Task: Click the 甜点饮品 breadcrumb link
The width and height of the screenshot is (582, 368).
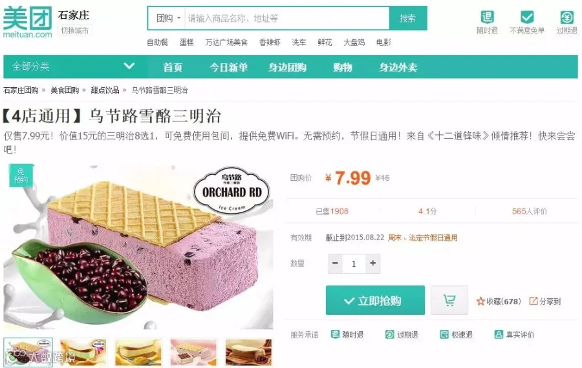Action: point(105,90)
